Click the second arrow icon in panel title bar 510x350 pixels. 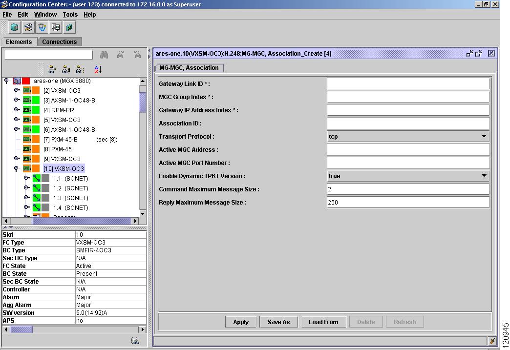[478, 53]
